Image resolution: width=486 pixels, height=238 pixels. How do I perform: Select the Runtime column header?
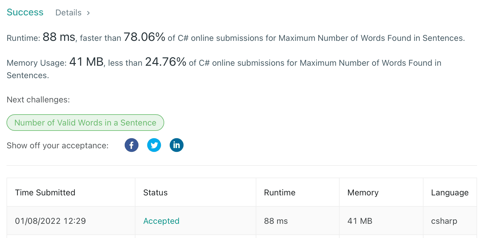pos(279,193)
